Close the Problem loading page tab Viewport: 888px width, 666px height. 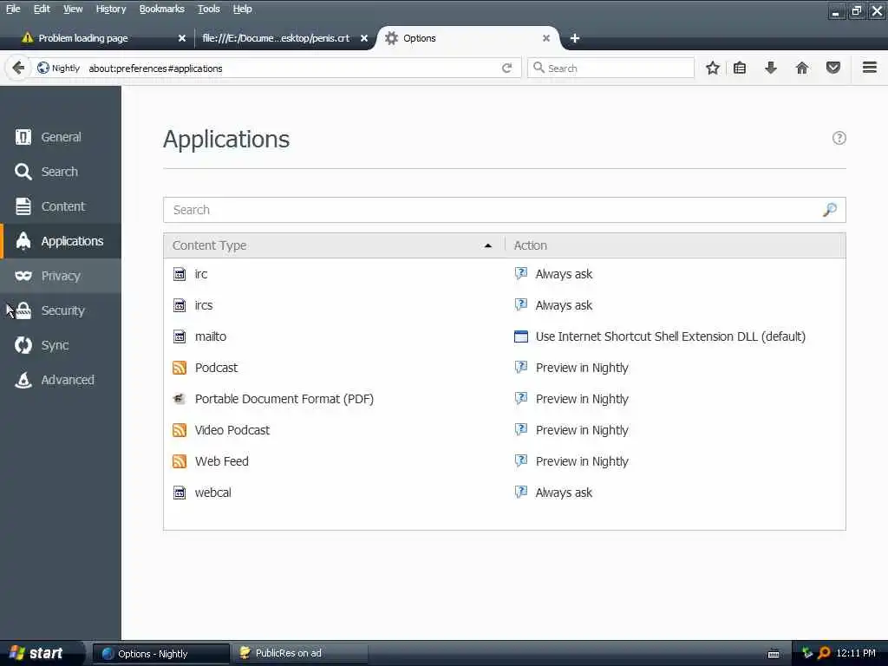[182, 38]
